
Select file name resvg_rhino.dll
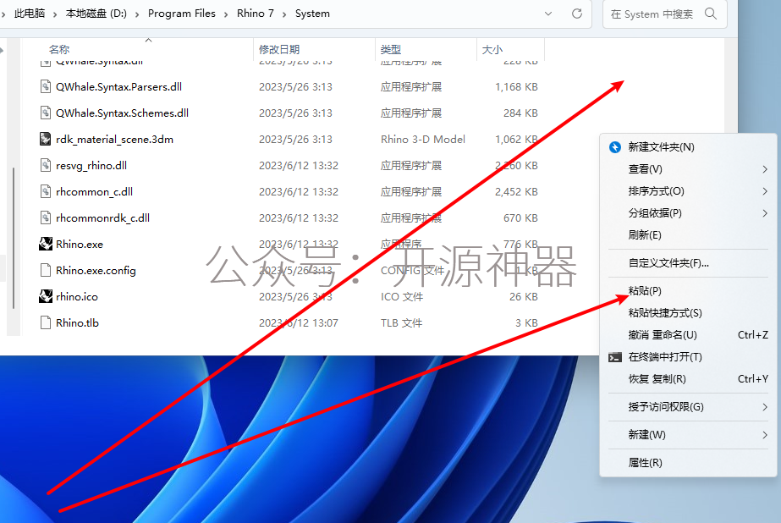click(x=91, y=165)
